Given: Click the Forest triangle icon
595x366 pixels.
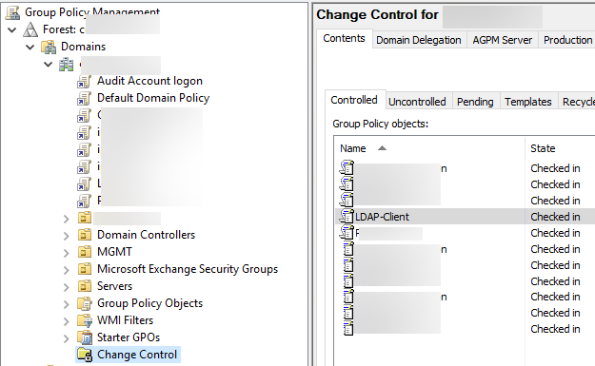Looking at the screenshot, I should coord(30,29).
